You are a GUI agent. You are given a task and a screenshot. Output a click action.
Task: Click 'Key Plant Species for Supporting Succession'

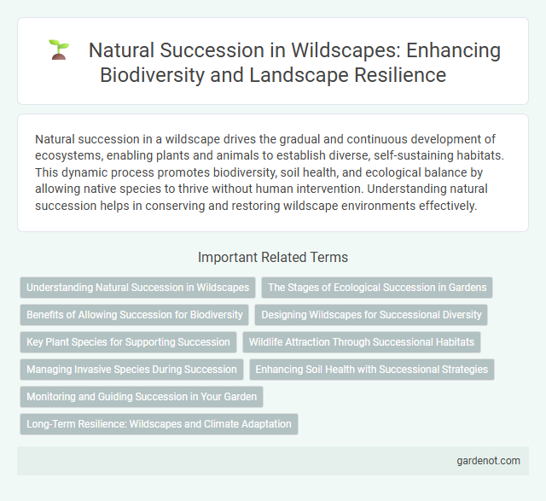129,342
